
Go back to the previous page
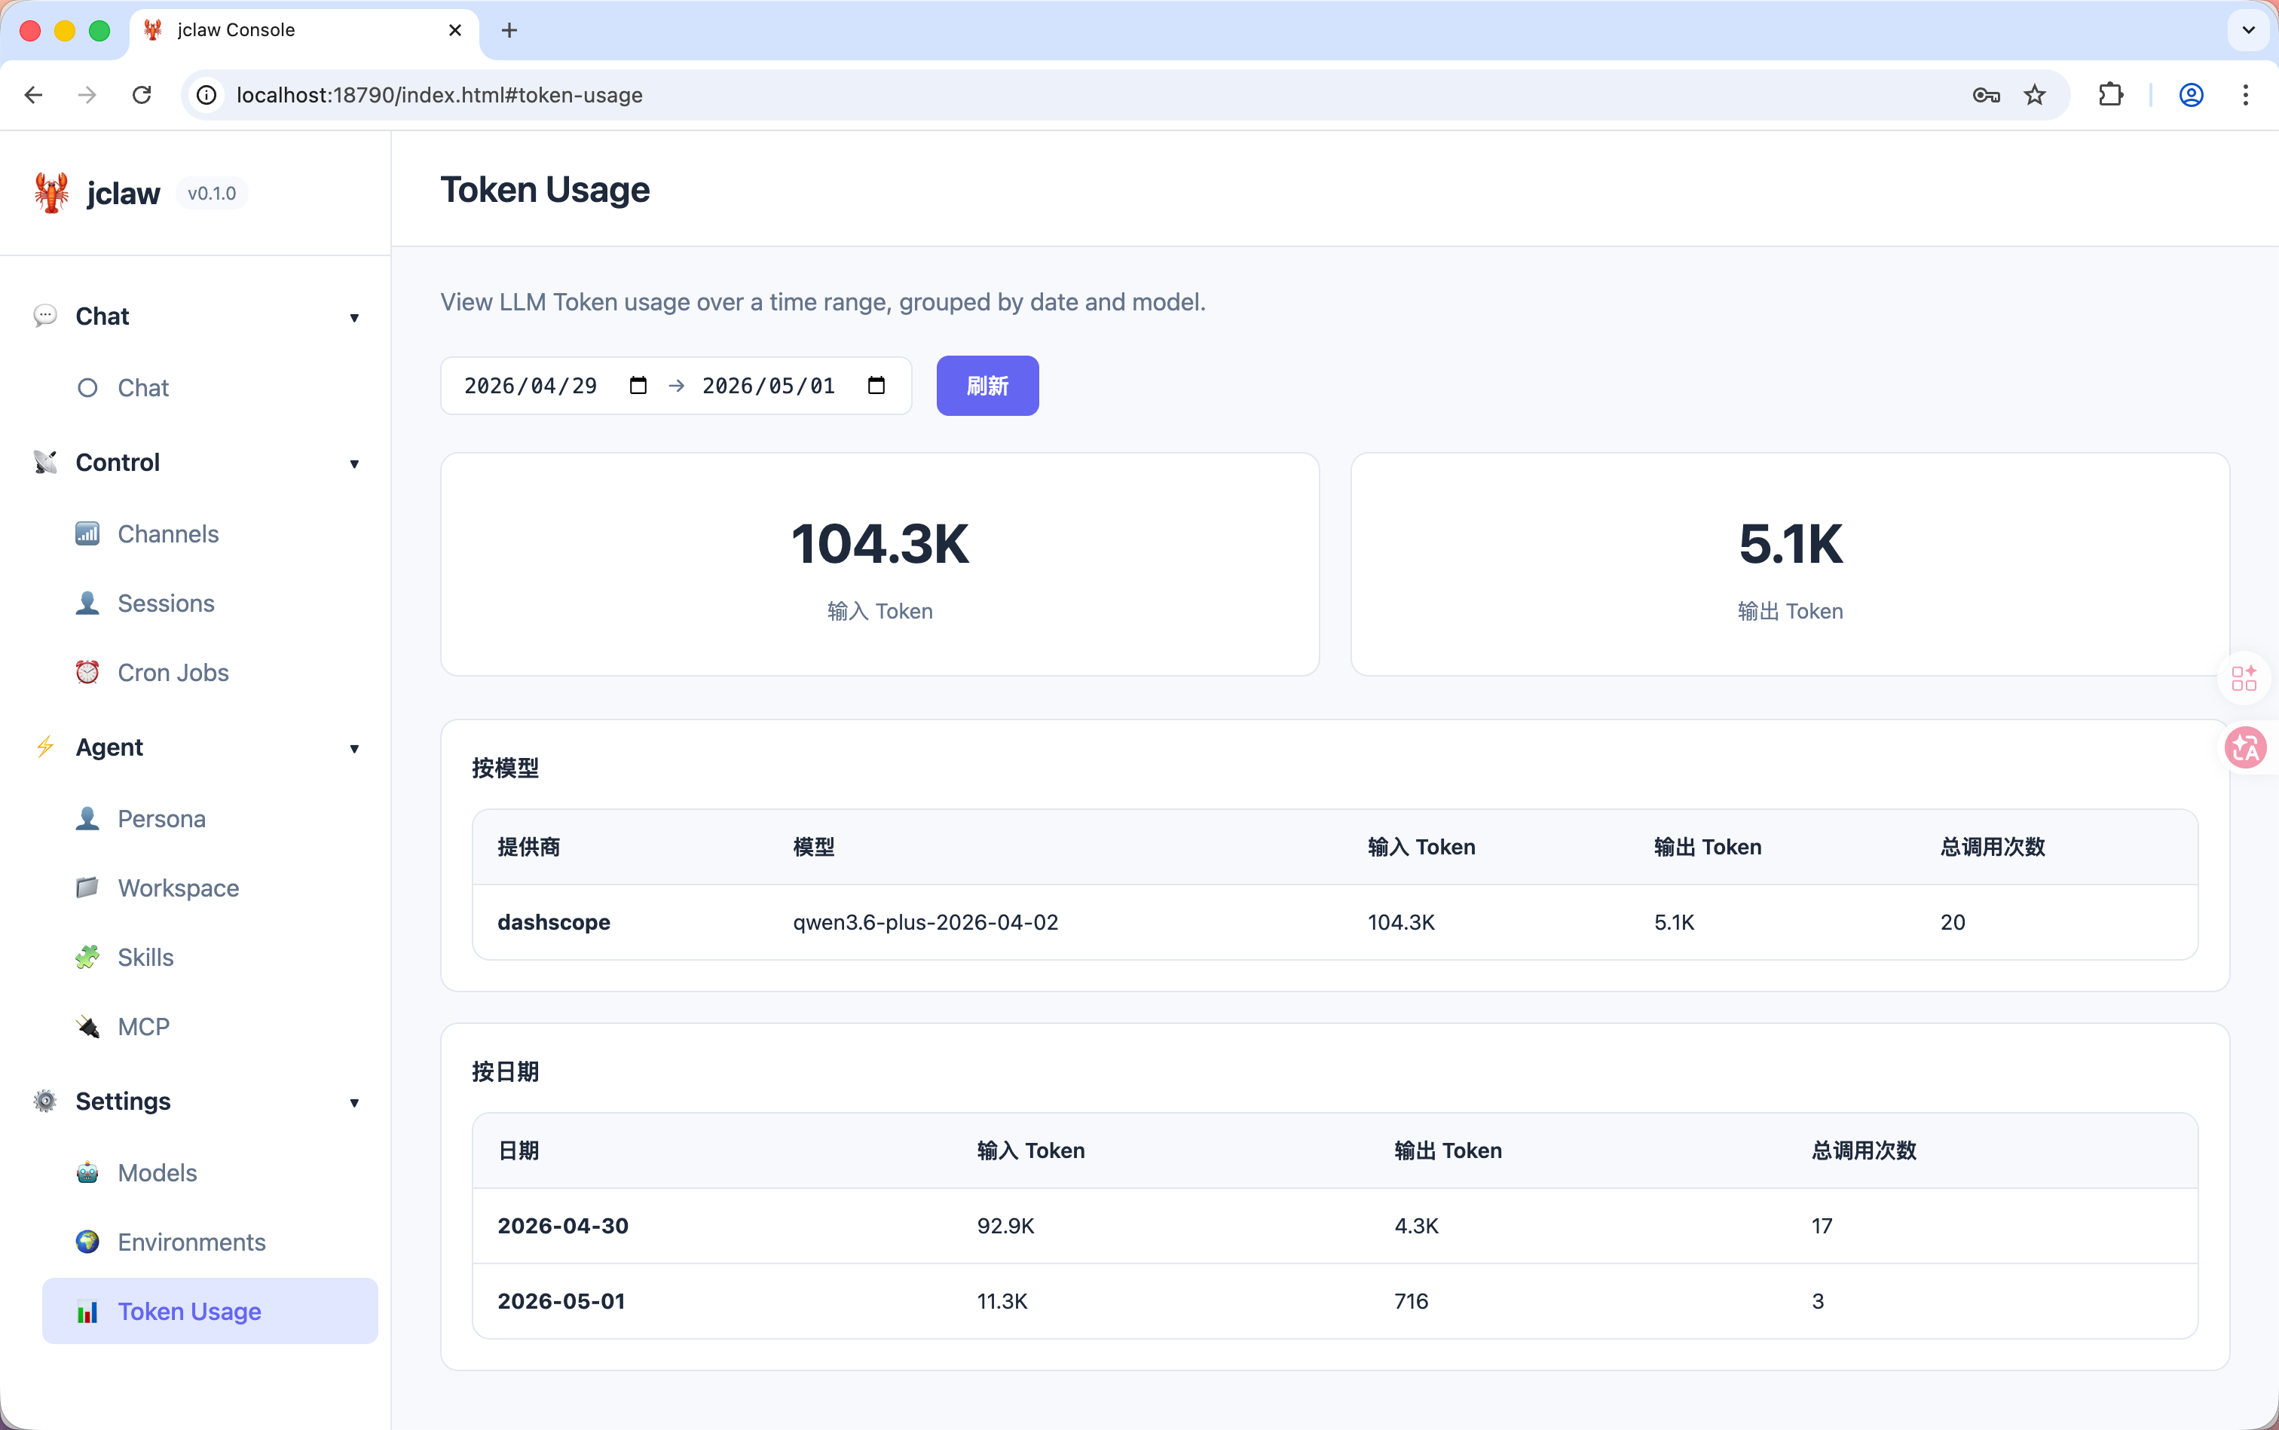33,95
